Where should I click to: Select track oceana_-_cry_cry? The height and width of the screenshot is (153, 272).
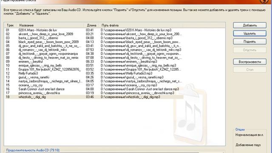[x=94, y=85]
